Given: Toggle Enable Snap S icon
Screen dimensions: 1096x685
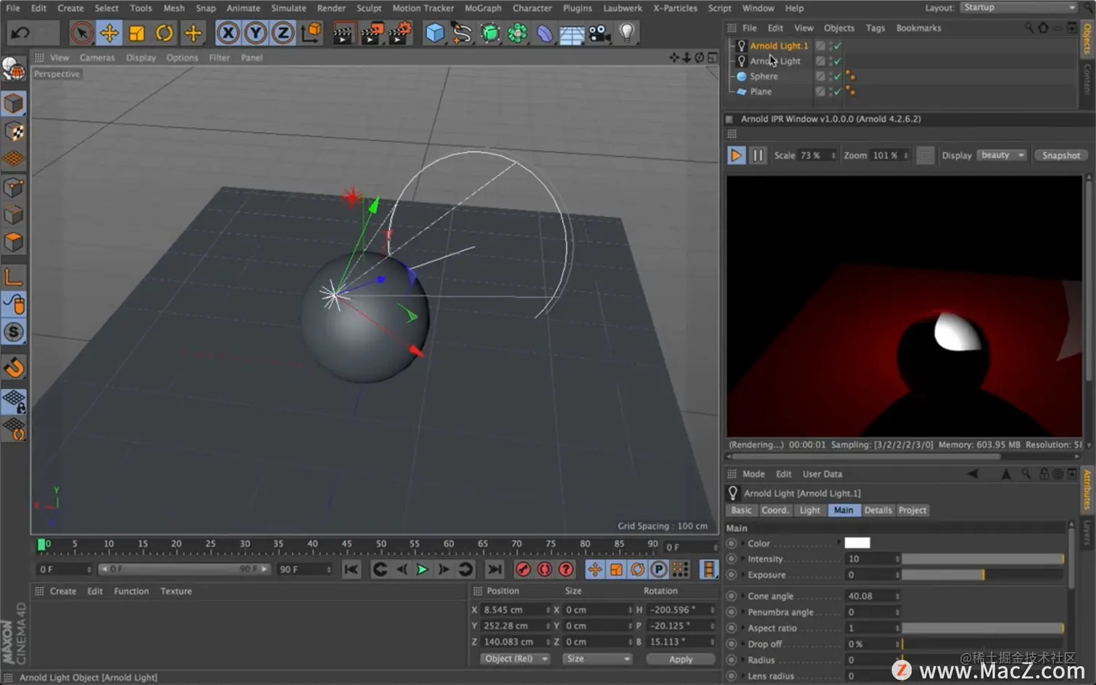Looking at the screenshot, I should coord(14,332).
